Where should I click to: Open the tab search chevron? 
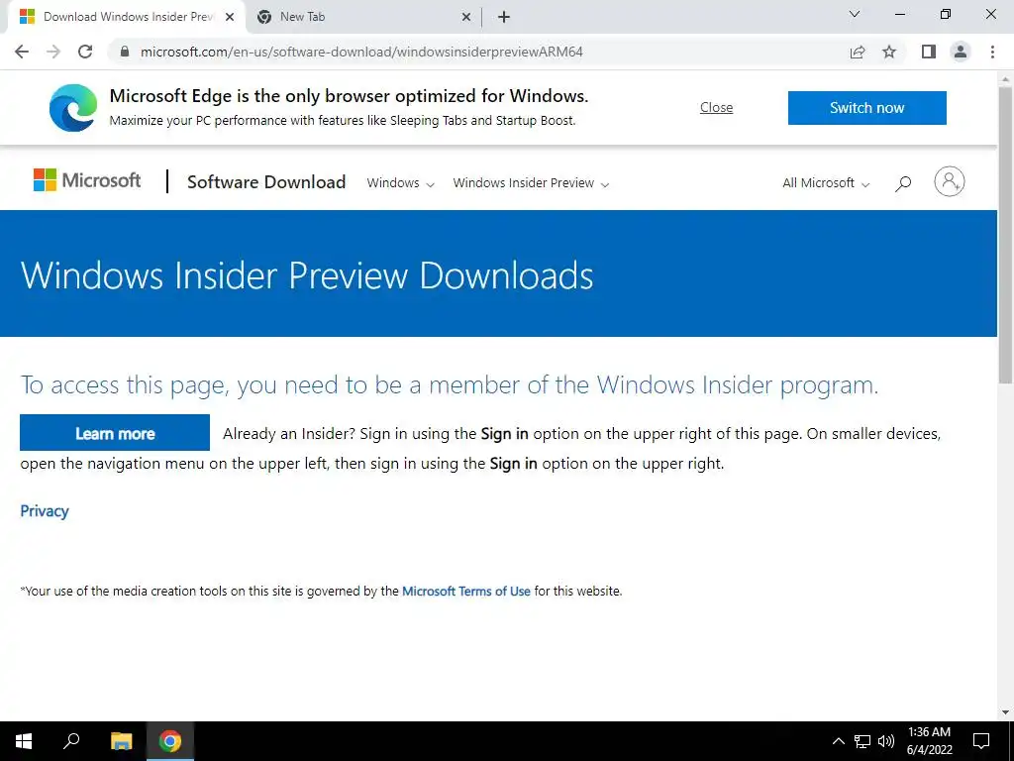(x=855, y=14)
